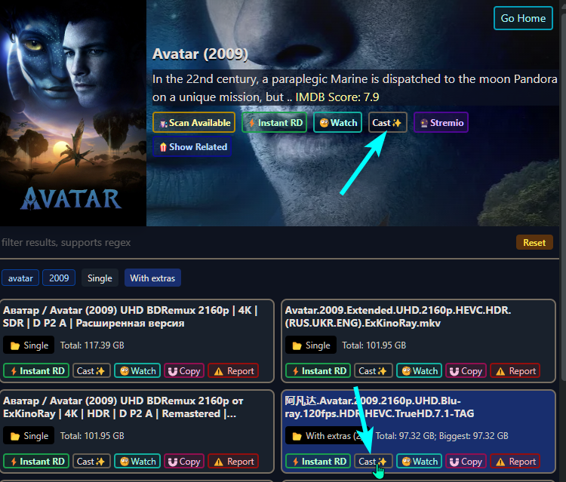Click Watch on Extended.UHD ExKinoRay.mkv card

pyautogui.click(x=419, y=371)
